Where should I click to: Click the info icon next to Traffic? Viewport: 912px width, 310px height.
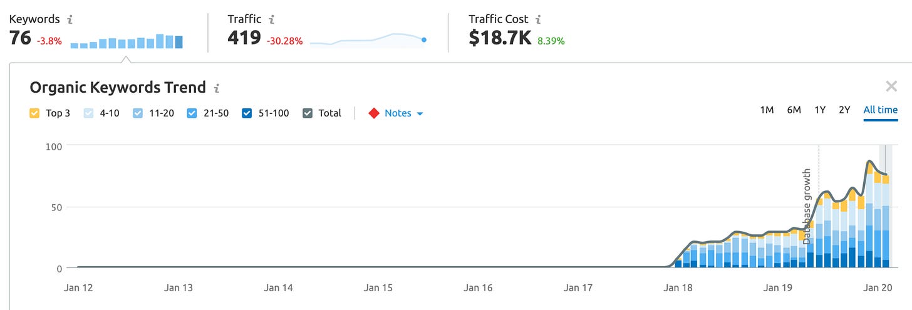tap(272, 19)
